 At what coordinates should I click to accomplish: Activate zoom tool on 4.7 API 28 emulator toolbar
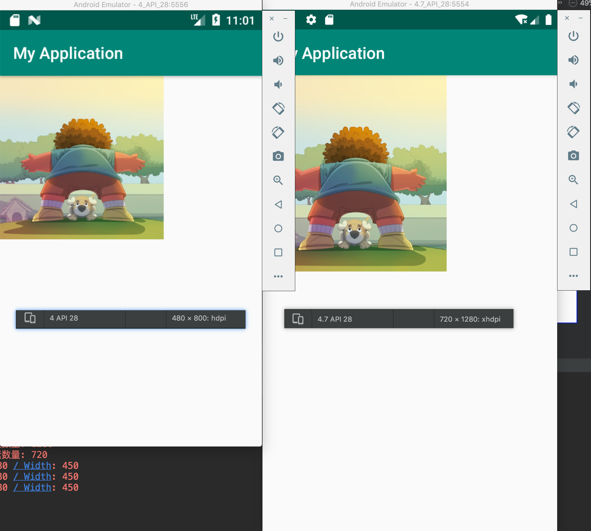(x=573, y=180)
